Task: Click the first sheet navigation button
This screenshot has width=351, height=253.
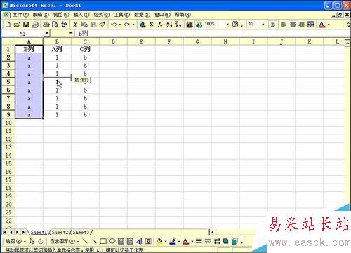Action: (5, 232)
